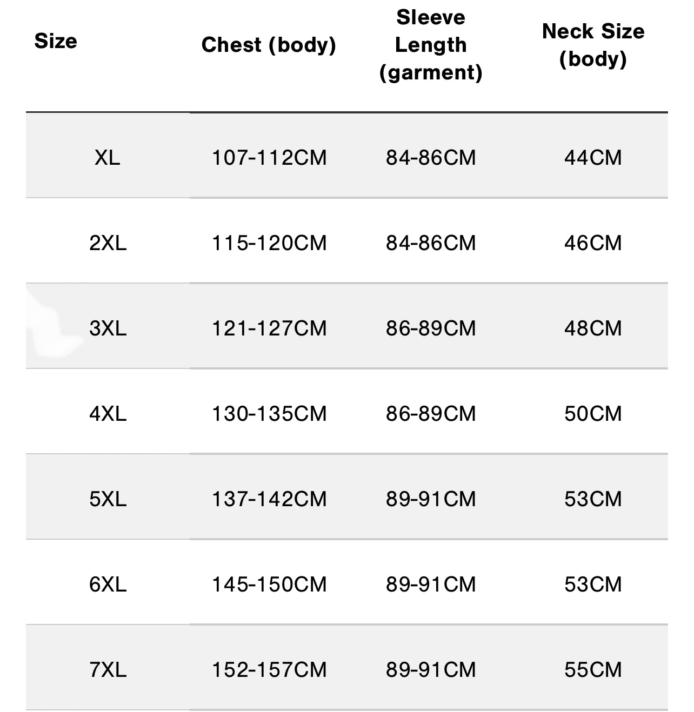Click the 152-157CM chest measurement cell

(x=269, y=670)
